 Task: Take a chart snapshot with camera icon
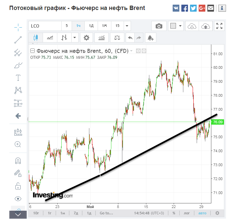pos(159,26)
